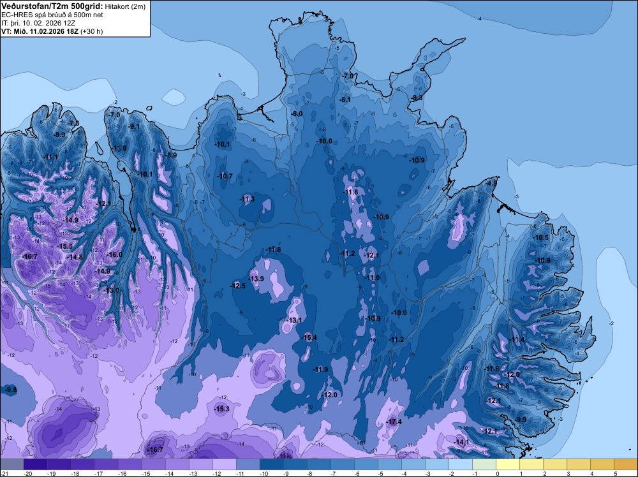Click the -8.3 temperature value on the map
Screen dimensions: 638x477
[x=416, y=98]
